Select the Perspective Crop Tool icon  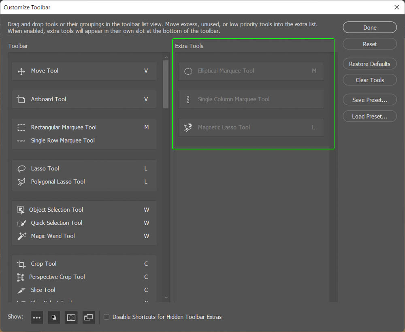(x=20, y=277)
